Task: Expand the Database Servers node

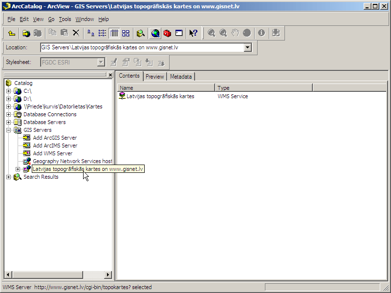Action: tap(8, 122)
